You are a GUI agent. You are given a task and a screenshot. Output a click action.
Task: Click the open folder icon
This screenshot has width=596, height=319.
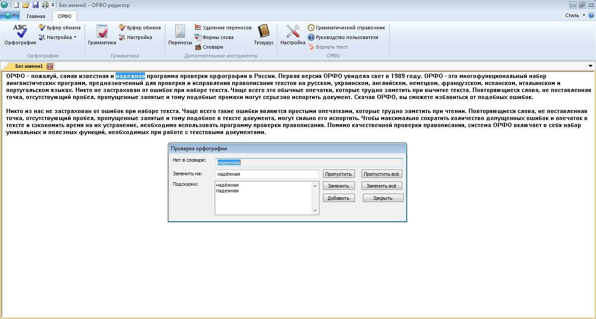pyautogui.click(x=26, y=5)
